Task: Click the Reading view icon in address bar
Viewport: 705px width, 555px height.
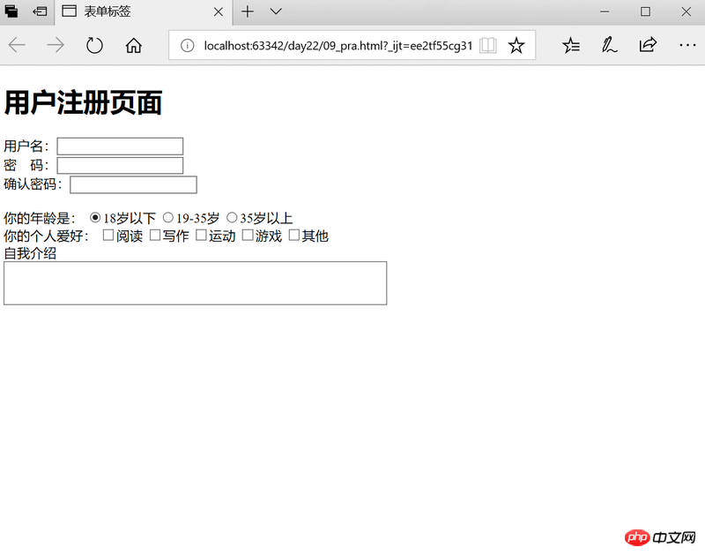Action: pyautogui.click(x=487, y=45)
